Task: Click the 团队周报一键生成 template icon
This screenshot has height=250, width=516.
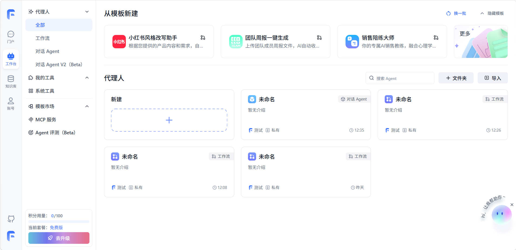Action: 236,42
